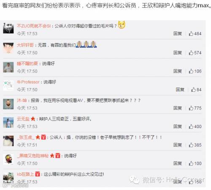
Task: Reply to 不ZUO死就不会SI's comment
Action: pos(178,34)
